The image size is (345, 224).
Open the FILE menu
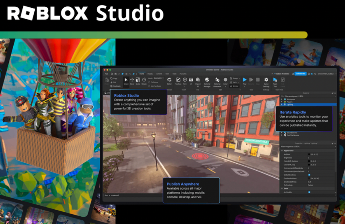click(106, 74)
